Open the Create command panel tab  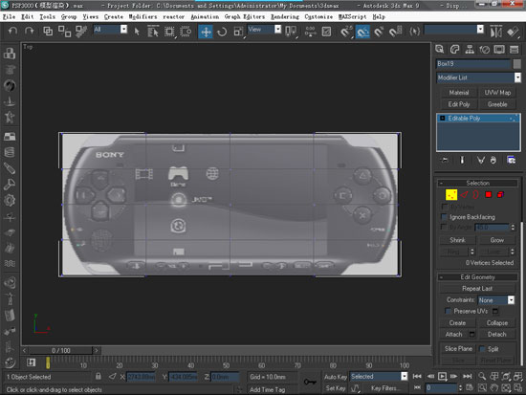[440, 50]
